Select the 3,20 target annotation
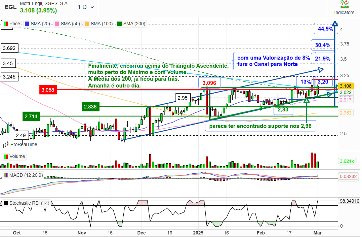This screenshot has height=237, width=362. coord(323,81)
